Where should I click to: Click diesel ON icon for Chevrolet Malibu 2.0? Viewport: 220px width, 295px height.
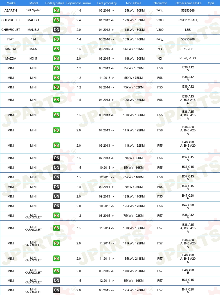coord(56,30)
